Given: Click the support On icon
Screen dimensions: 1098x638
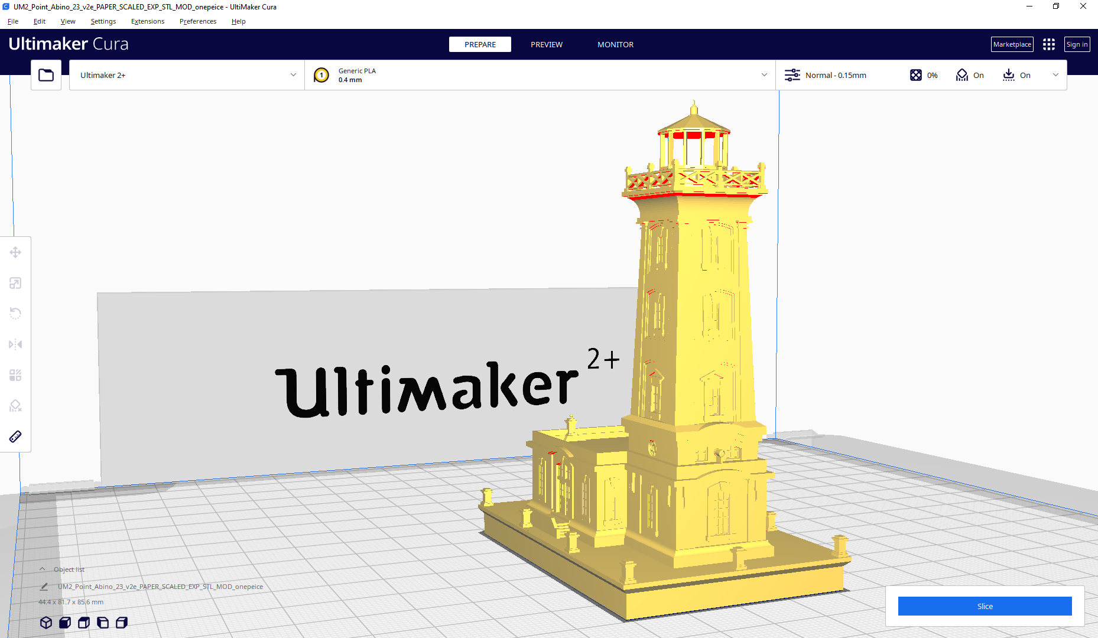Looking at the screenshot, I should [x=962, y=75].
